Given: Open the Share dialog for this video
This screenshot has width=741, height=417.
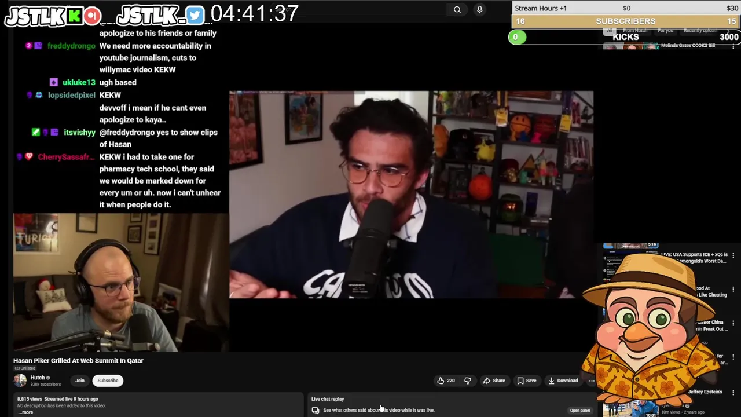Looking at the screenshot, I should pos(494,381).
